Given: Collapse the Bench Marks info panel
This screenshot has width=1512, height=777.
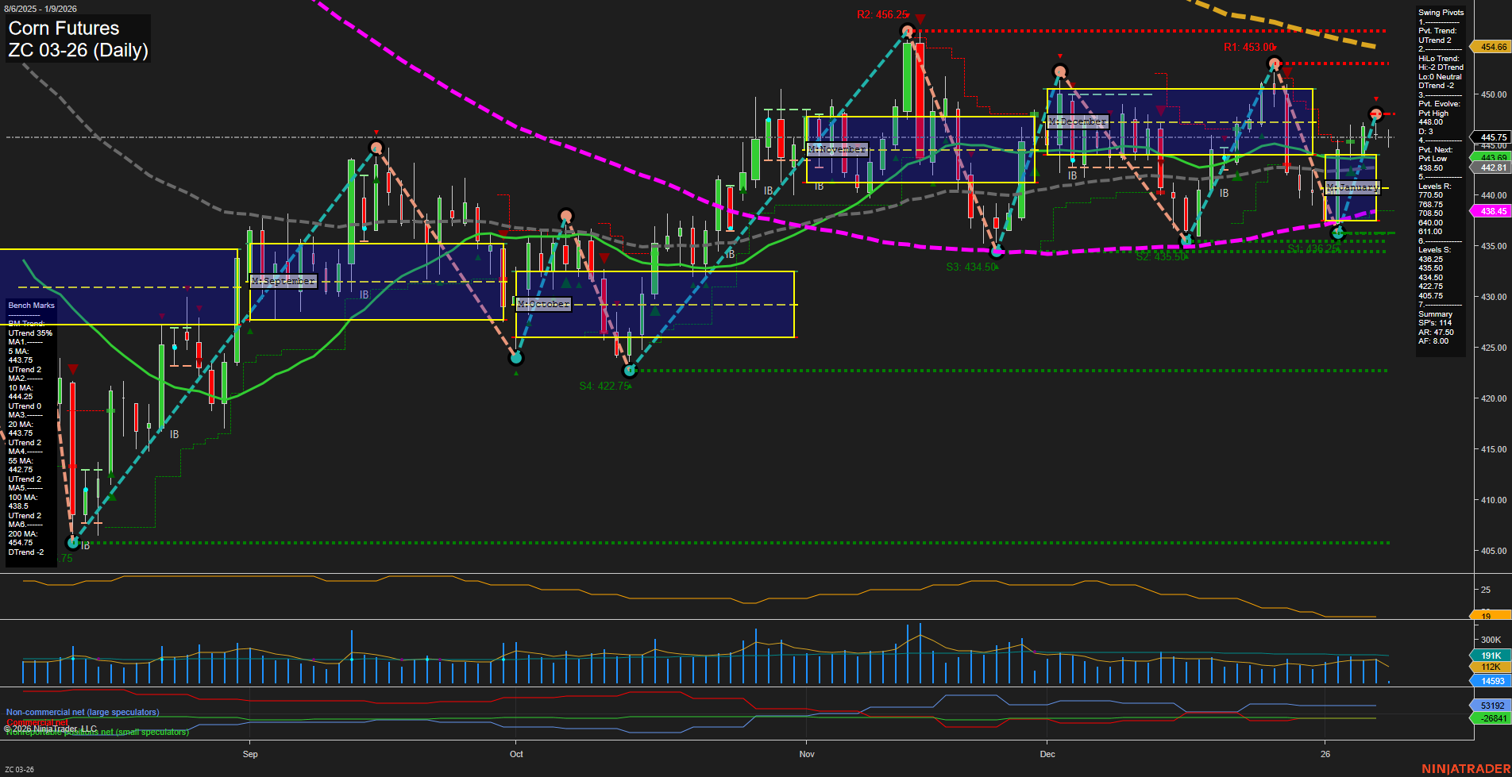Looking at the screenshot, I should click(30, 305).
